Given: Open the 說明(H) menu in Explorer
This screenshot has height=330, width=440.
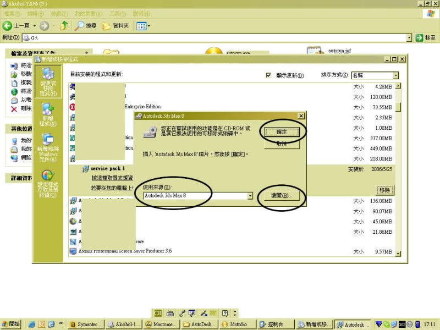Looking at the screenshot, I should 141,13.
